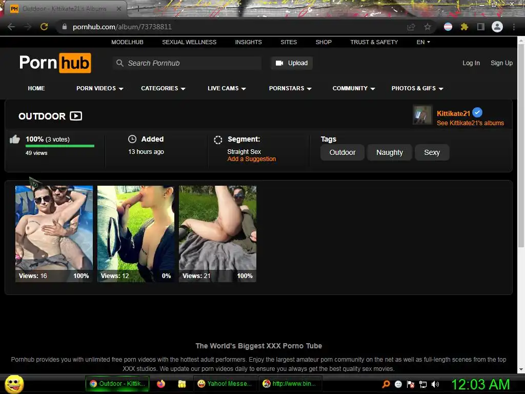The height and width of the screenshot is (394, 525).
Task: Click the address bar URL
Action: click(122, 27)
